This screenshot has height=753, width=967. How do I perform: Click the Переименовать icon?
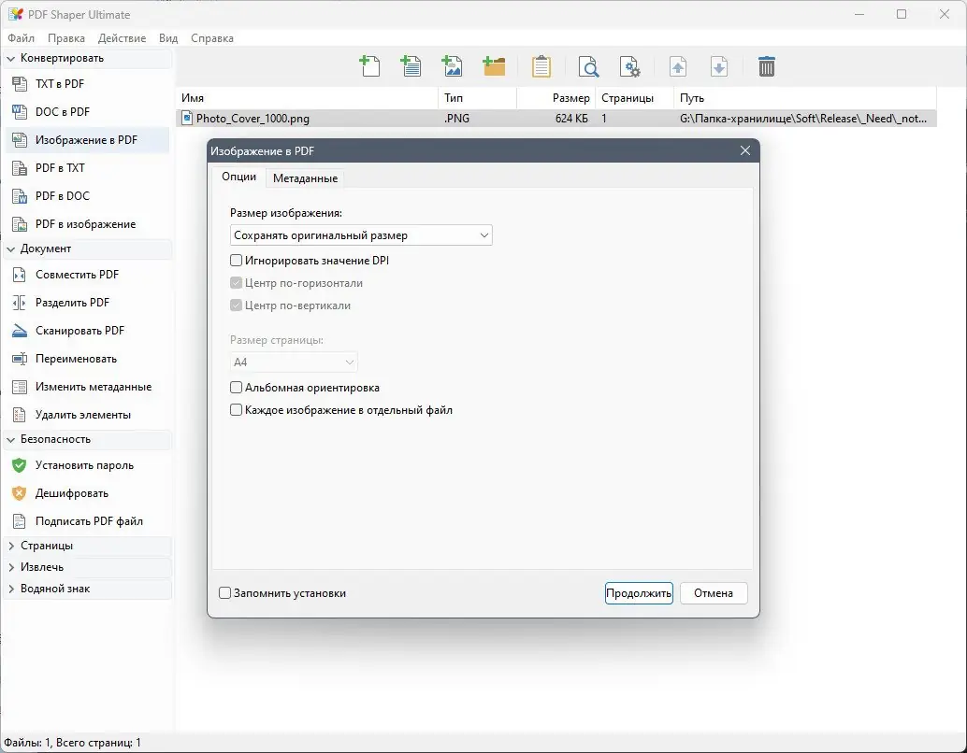20,359
